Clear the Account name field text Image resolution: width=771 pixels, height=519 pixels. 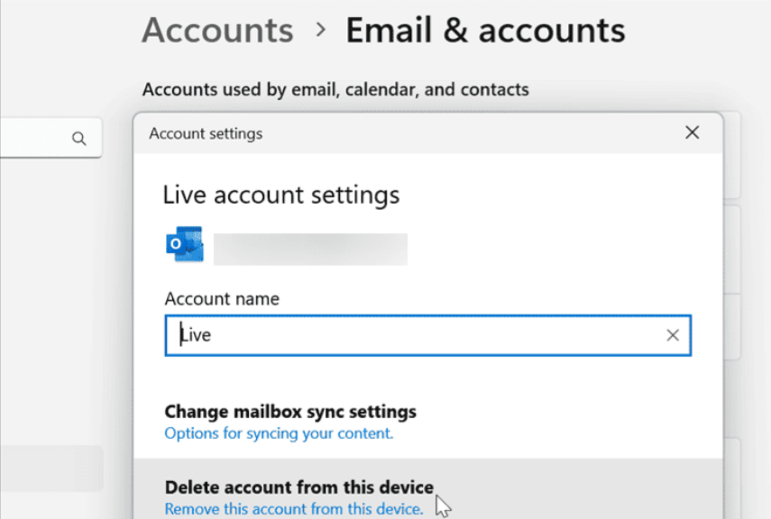pos(673,335)
